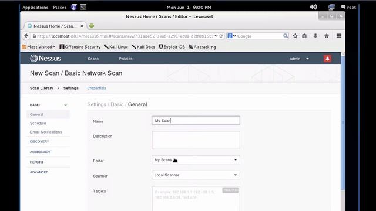This screenshot has width=376, height=211.
Task: Launch the Iceweasel icon in top panel
Action: click(x=74, y=7)
